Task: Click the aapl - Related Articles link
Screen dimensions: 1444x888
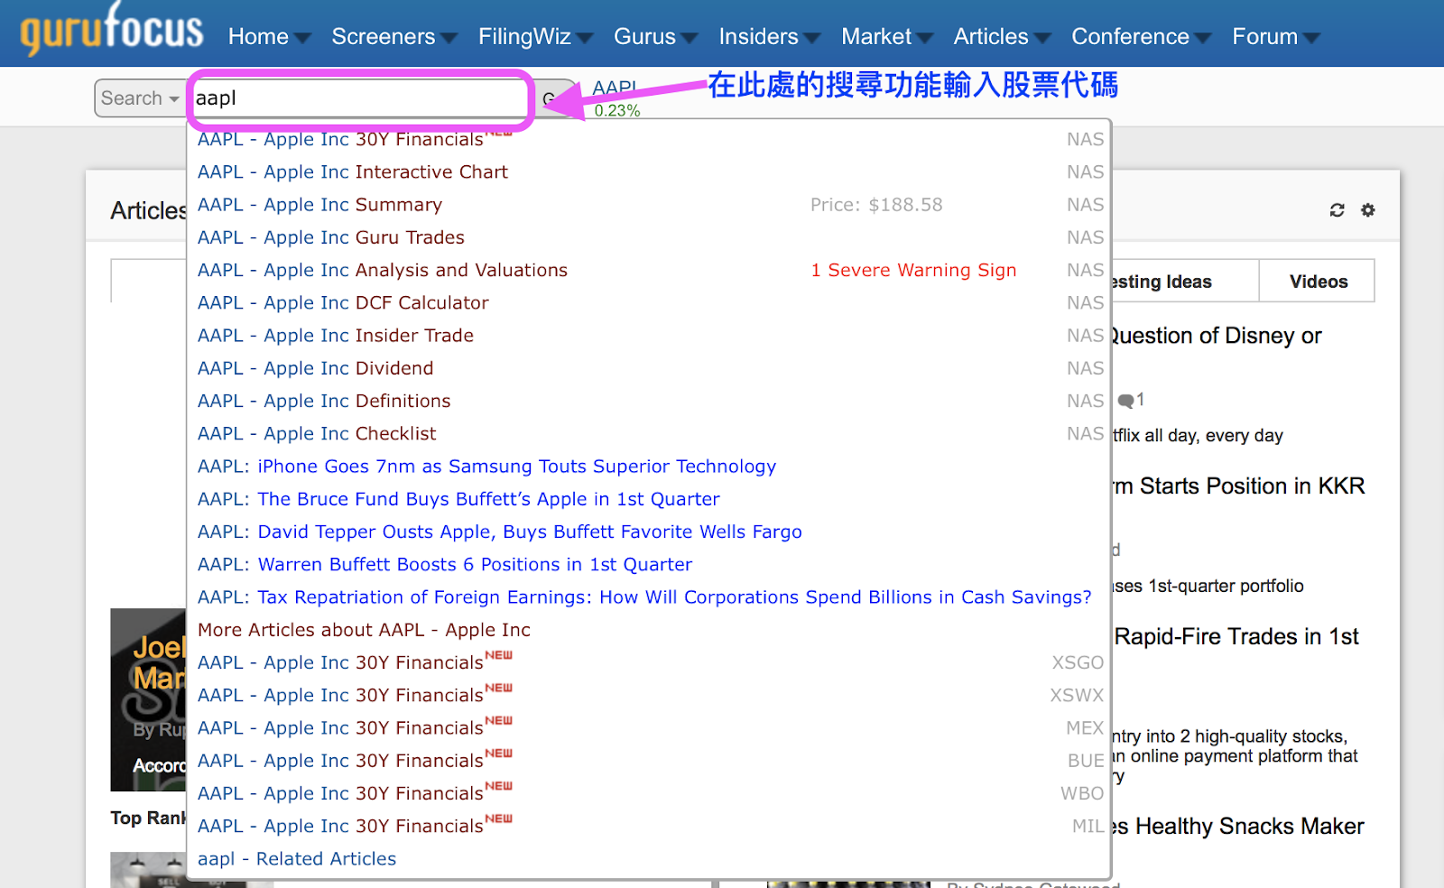Action: (296, 858)
